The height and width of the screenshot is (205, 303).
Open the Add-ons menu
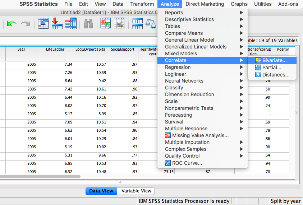coord(288,4)
